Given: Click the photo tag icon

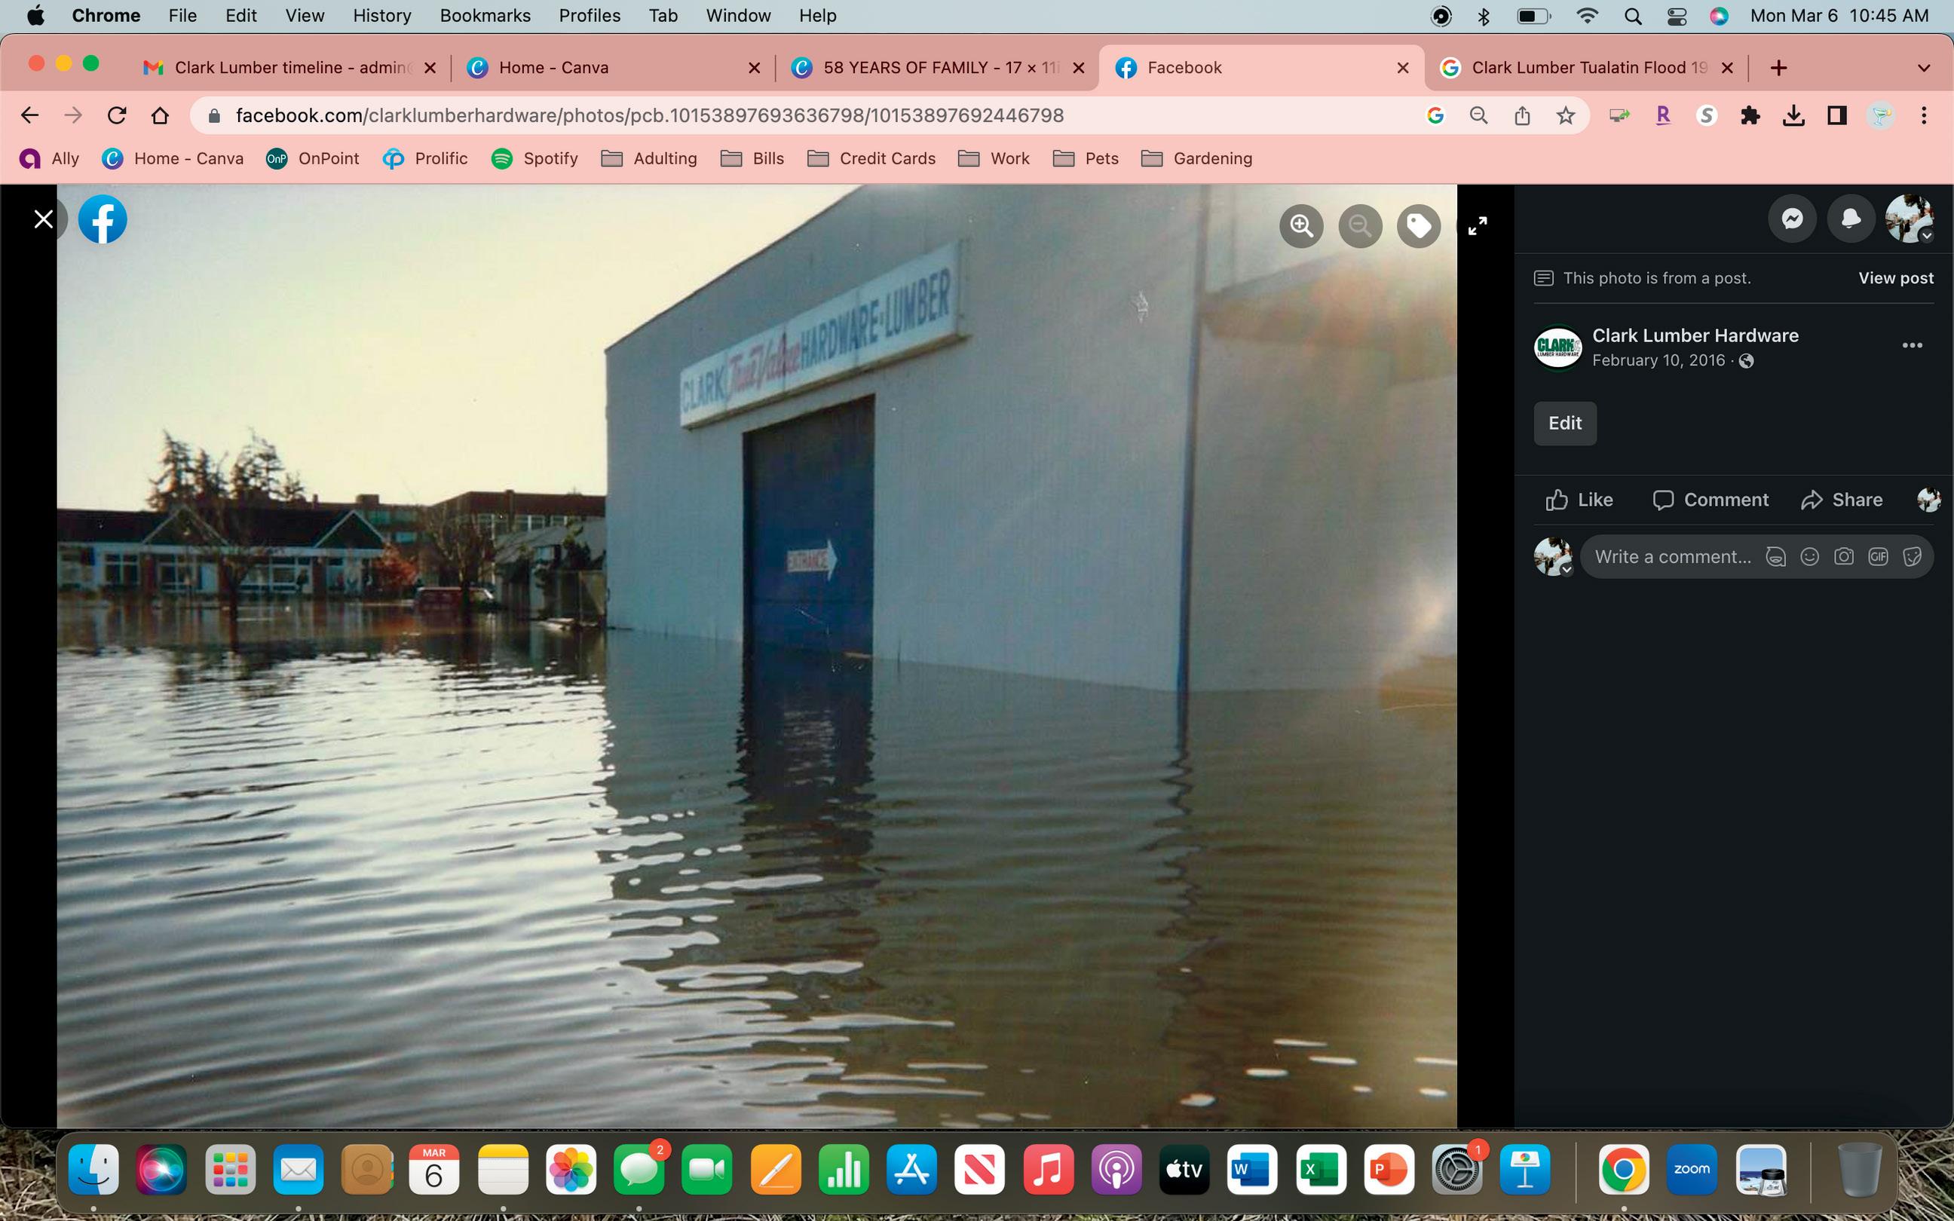Looking at the screenshot, I should [1419, 226].
